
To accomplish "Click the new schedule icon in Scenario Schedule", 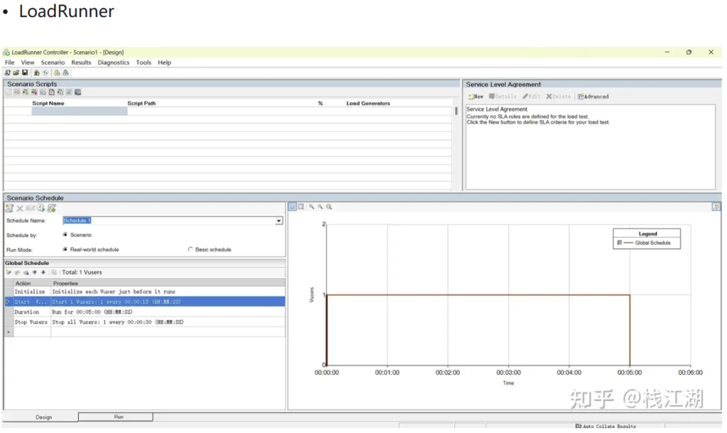I will 9,208.
